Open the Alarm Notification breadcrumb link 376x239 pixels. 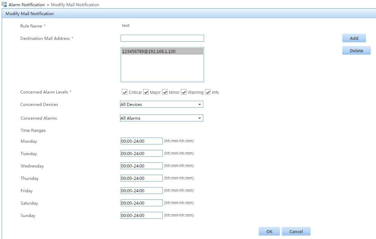[26, 4]
